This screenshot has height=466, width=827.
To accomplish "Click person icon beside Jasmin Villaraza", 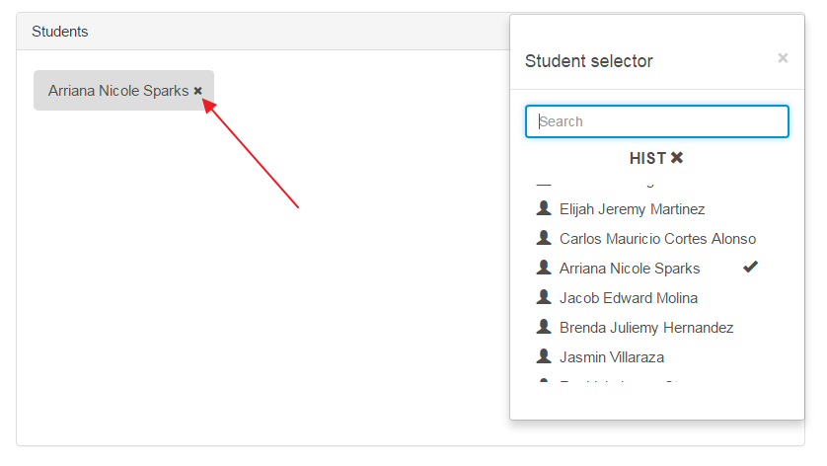I will click(x=544, y=356).
